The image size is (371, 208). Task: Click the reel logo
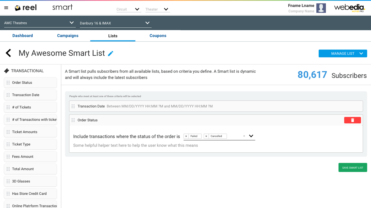tap(26, 8)
